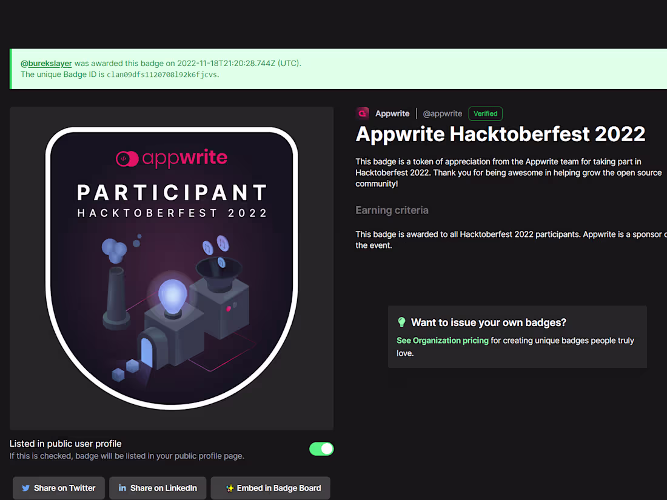Click the 'Listed in public user profile' label

coord(65,444)
